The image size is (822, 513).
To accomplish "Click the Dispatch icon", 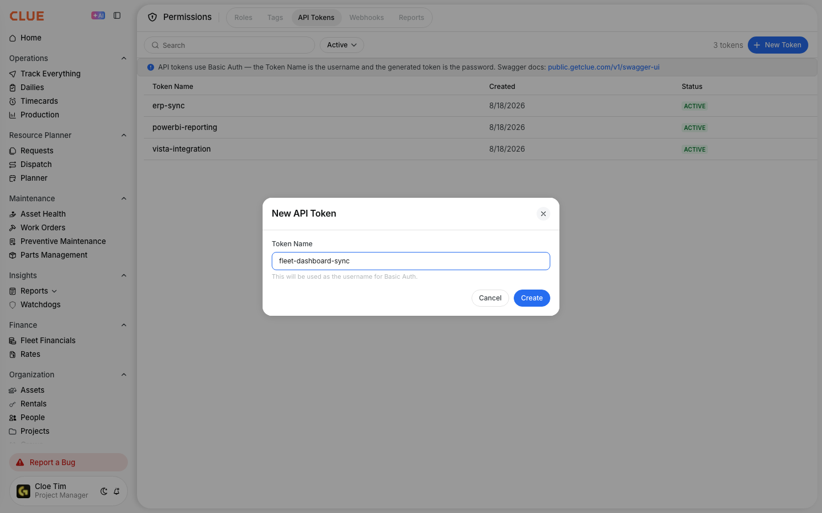I will click(x=13, y=165).
